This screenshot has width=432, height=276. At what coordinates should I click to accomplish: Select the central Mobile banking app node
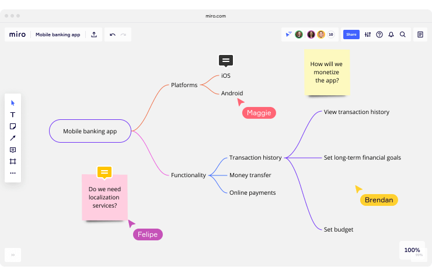pos(90,131)
